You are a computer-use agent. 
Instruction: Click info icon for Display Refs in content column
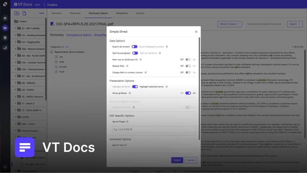click(x=146, y=73)
